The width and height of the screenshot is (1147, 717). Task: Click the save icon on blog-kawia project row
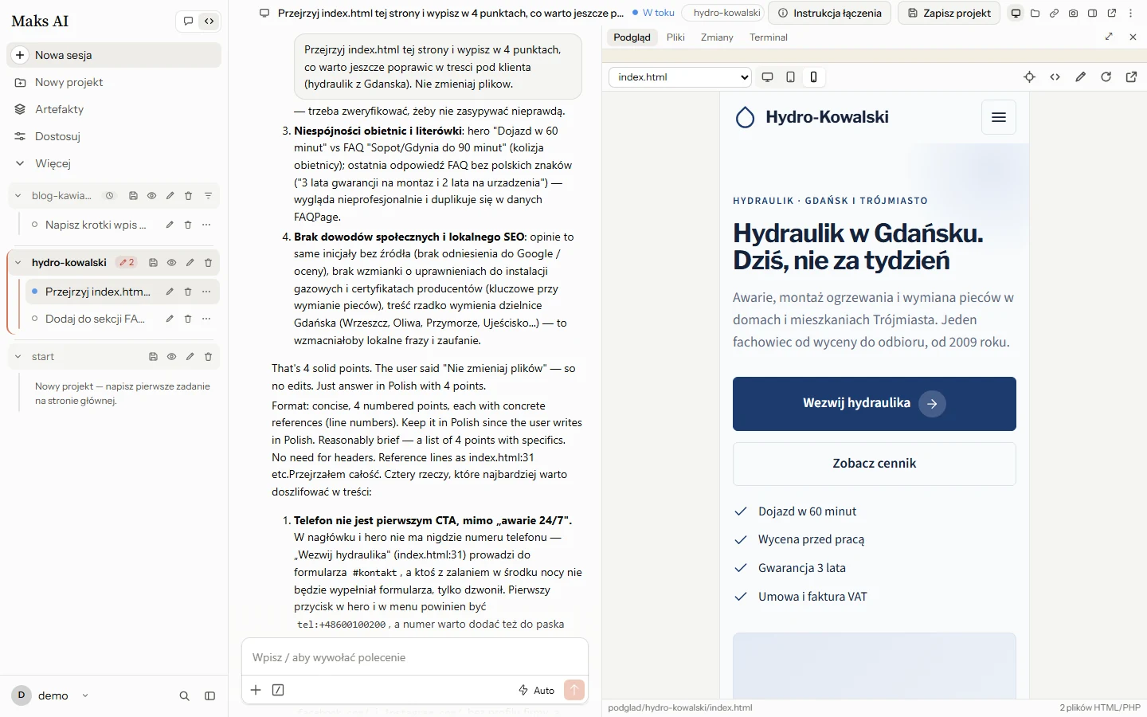coord(133,195)
